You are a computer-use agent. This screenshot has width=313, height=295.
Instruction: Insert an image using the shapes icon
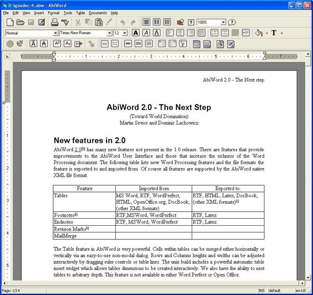180,22
